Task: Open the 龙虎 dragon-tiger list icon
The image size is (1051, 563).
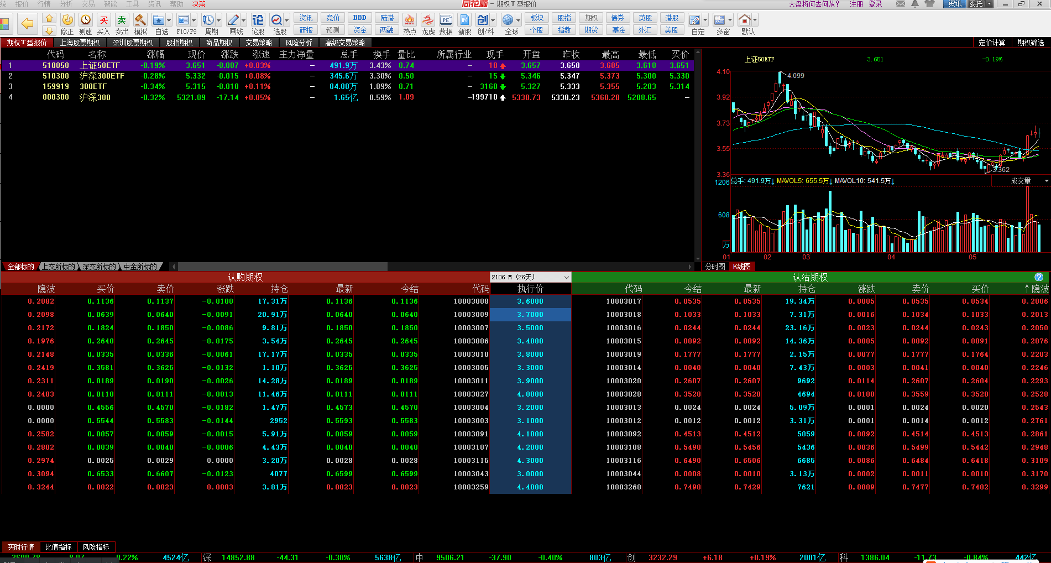Action: [428, 20]
